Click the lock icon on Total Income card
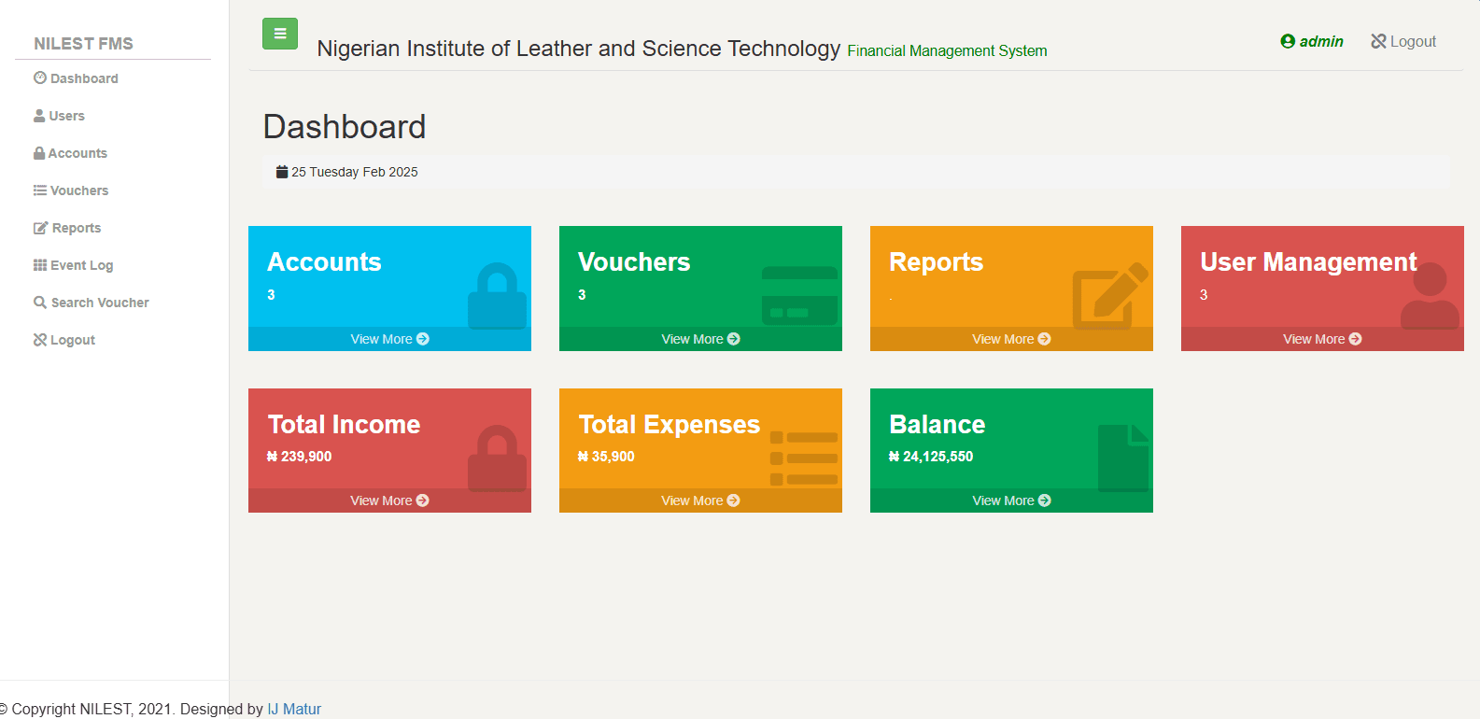 pyautogui.click(x=497, y=458)
